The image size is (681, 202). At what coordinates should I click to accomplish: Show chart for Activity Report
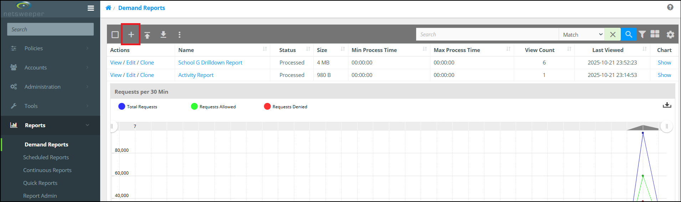pyautogui.click(x=664, y=75)
